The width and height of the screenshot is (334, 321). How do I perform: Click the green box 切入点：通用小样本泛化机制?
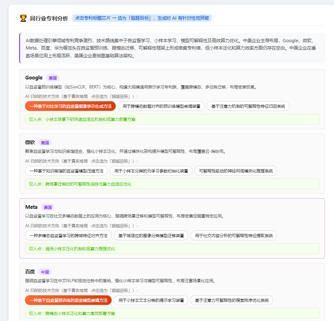pyautogui.click(x=172, y=249)
